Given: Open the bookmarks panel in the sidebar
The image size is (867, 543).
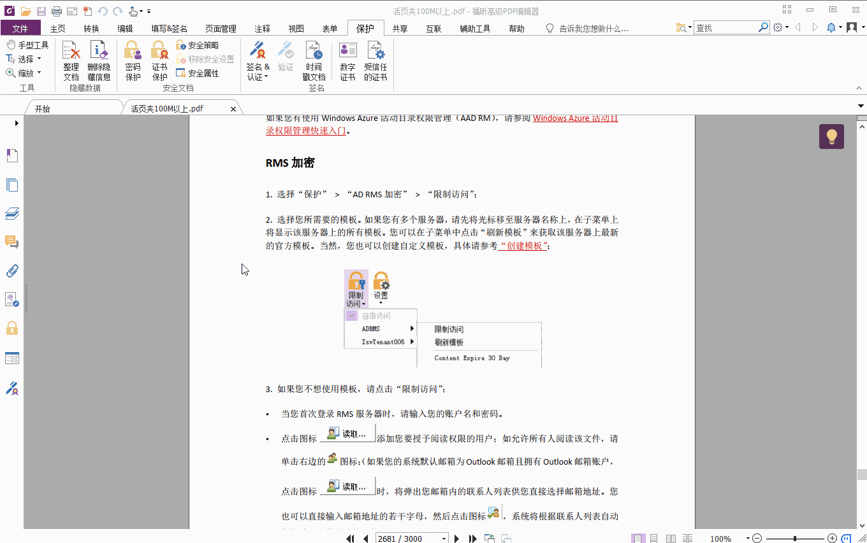Looking at the screenshot, I should click(x=12, y=155).
